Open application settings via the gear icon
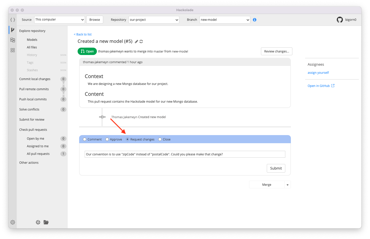The height and width of the screenshot is (239, 370). point(12,222)
